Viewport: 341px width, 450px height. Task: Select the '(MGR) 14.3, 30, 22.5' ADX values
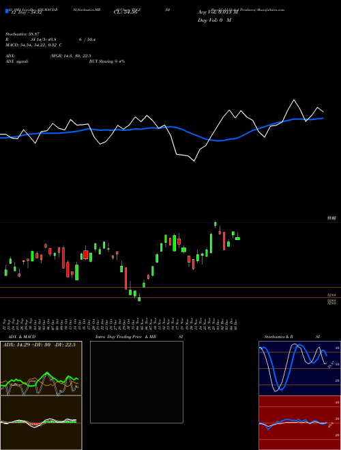[x=70, y=56]
